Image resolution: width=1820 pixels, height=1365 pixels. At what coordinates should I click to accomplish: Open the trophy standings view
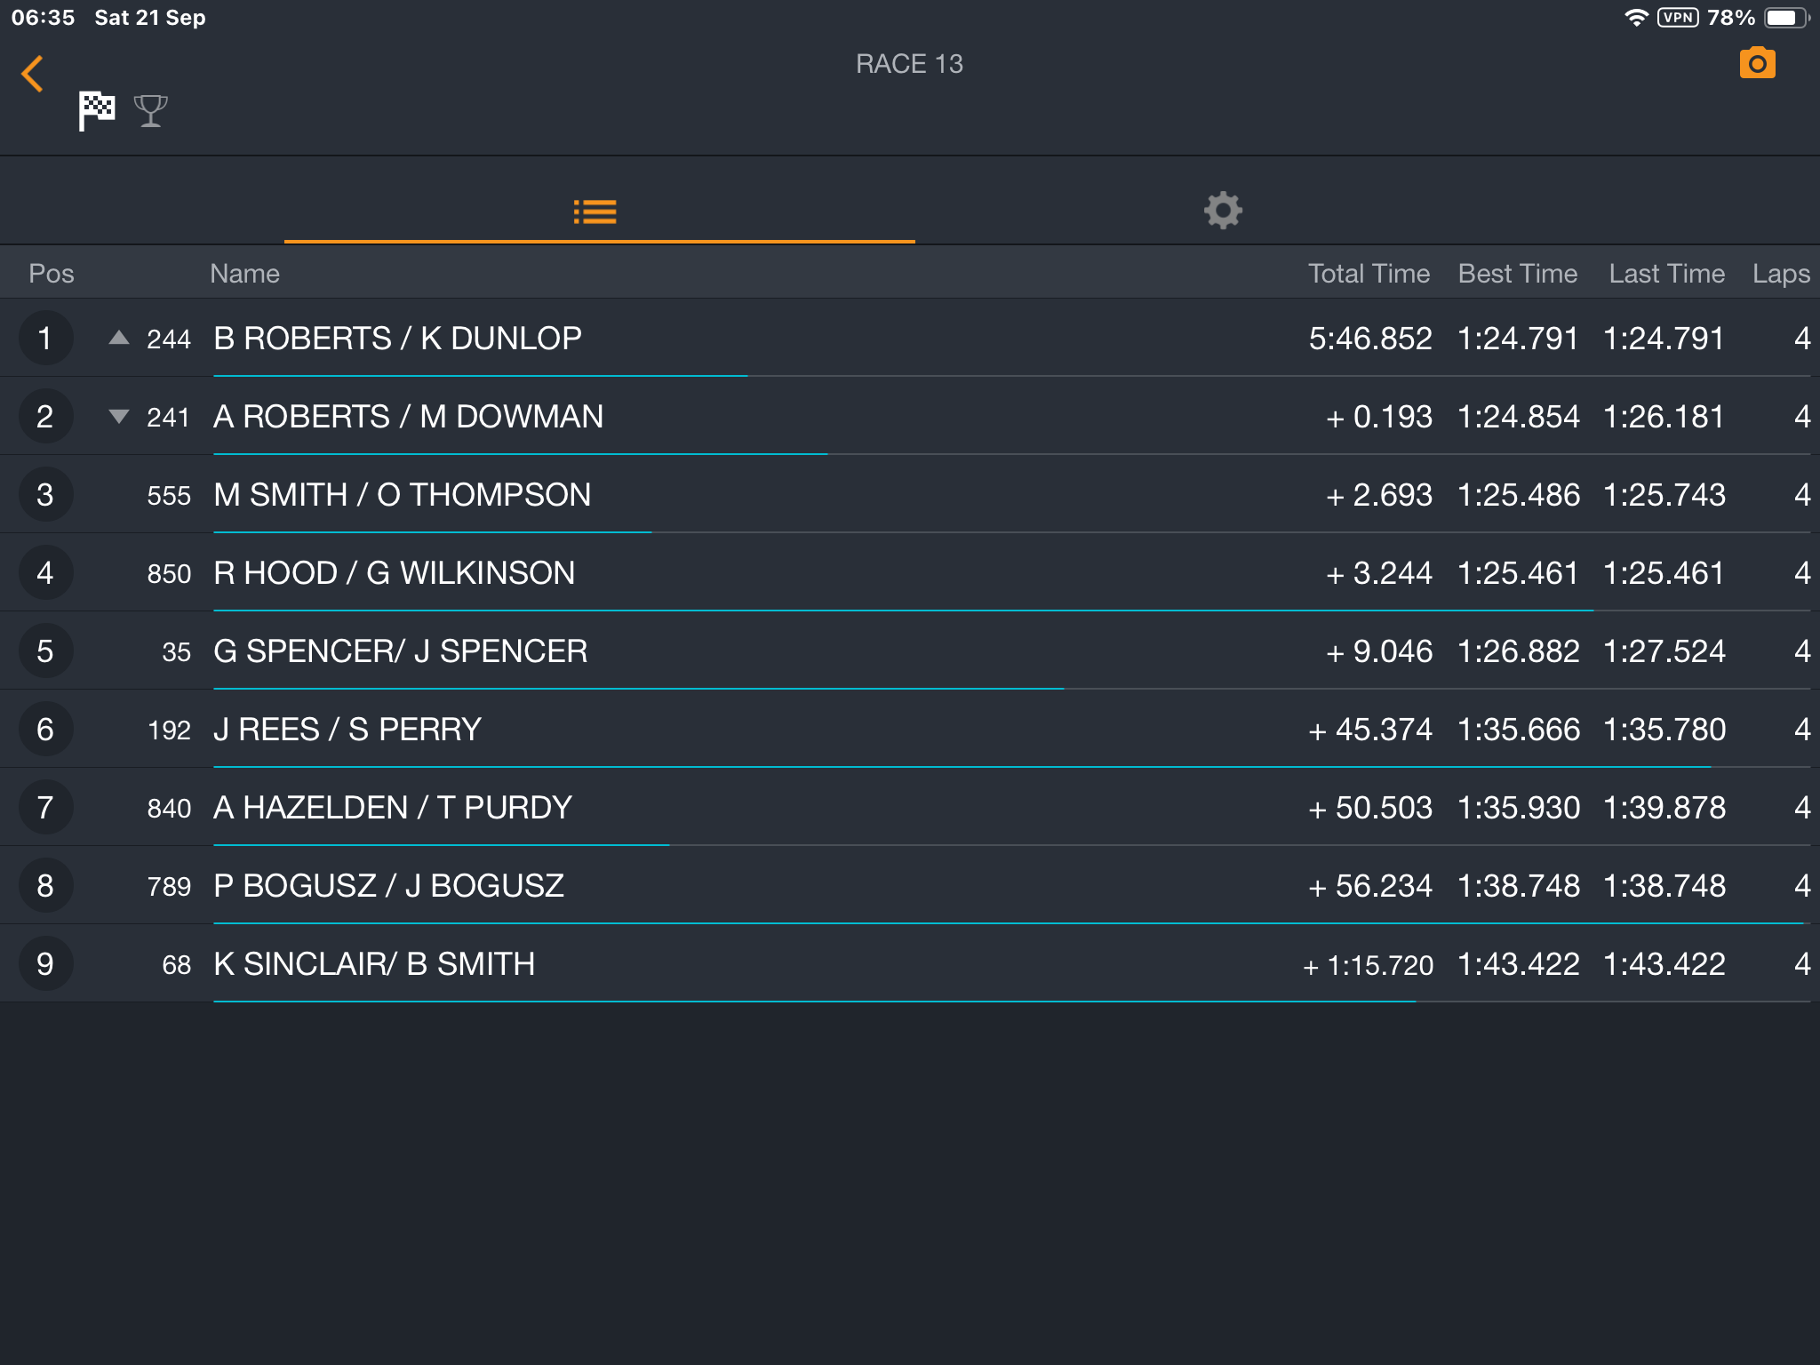[150, 111]
